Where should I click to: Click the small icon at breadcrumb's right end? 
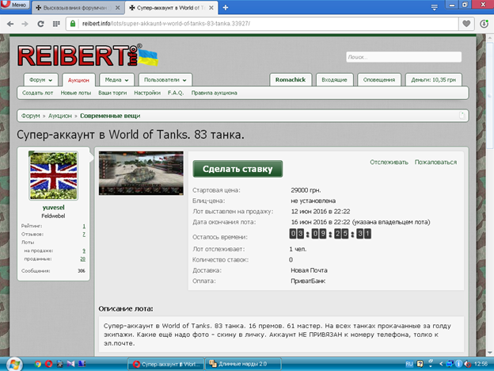coord(462,116)
